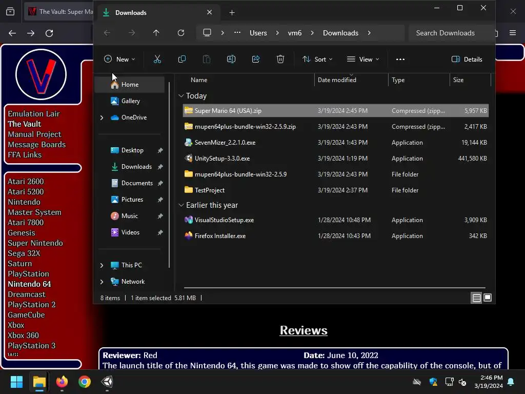Click the Delete trash can icon
The width and height of the screenshot is (525, 394).
(280, 60)
